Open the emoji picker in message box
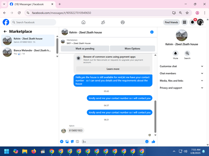Image resolution: width=209 pixels, height=156 pixels. pyautogui.click(x=147, y=141)
